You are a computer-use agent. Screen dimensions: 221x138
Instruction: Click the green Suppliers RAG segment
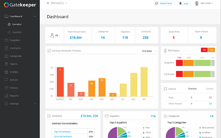point(202,63)
